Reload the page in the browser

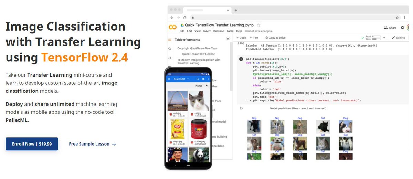click(185, 17)
